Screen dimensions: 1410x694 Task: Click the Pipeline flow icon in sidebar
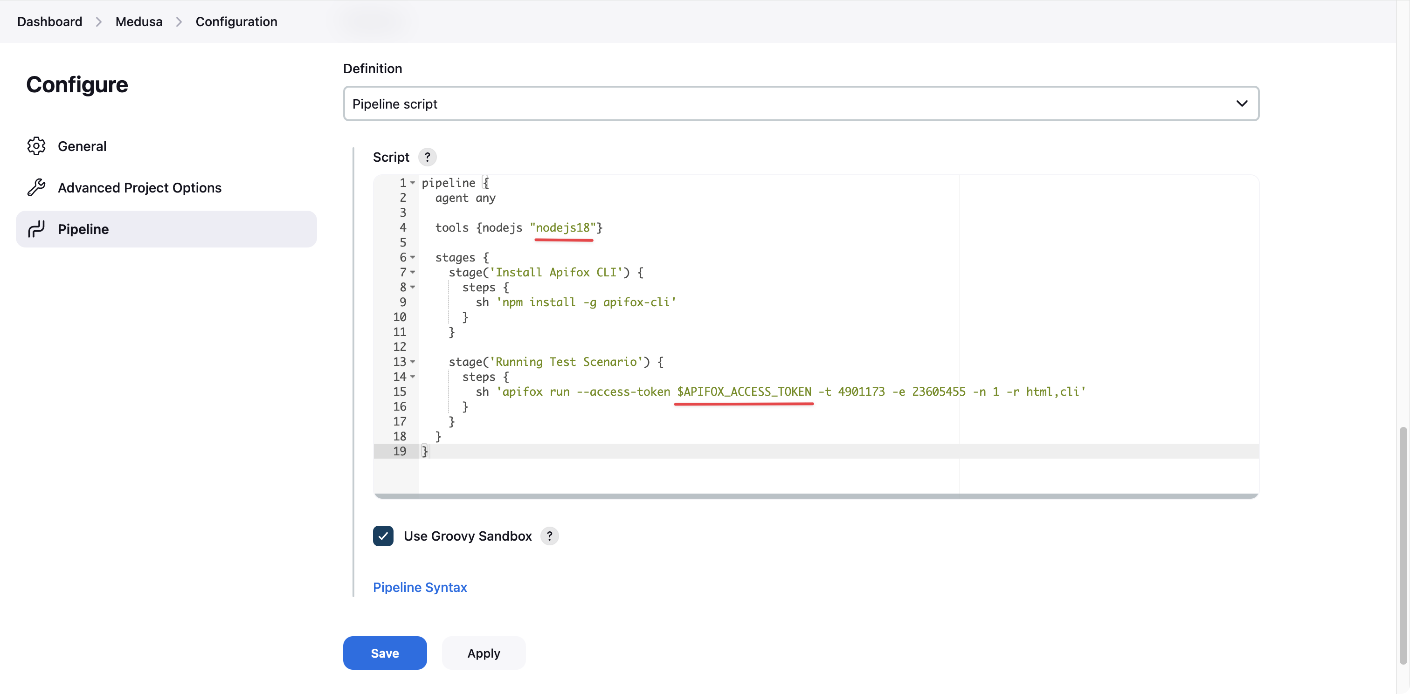click(36, 229)
